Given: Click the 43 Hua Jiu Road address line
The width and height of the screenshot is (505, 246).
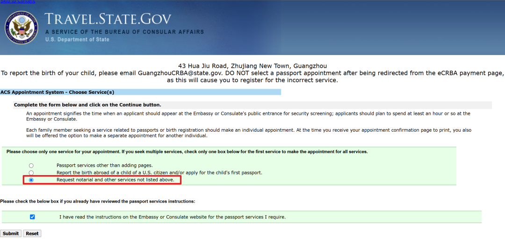Looking at the screenshot, I should click(x=252, y=66).
